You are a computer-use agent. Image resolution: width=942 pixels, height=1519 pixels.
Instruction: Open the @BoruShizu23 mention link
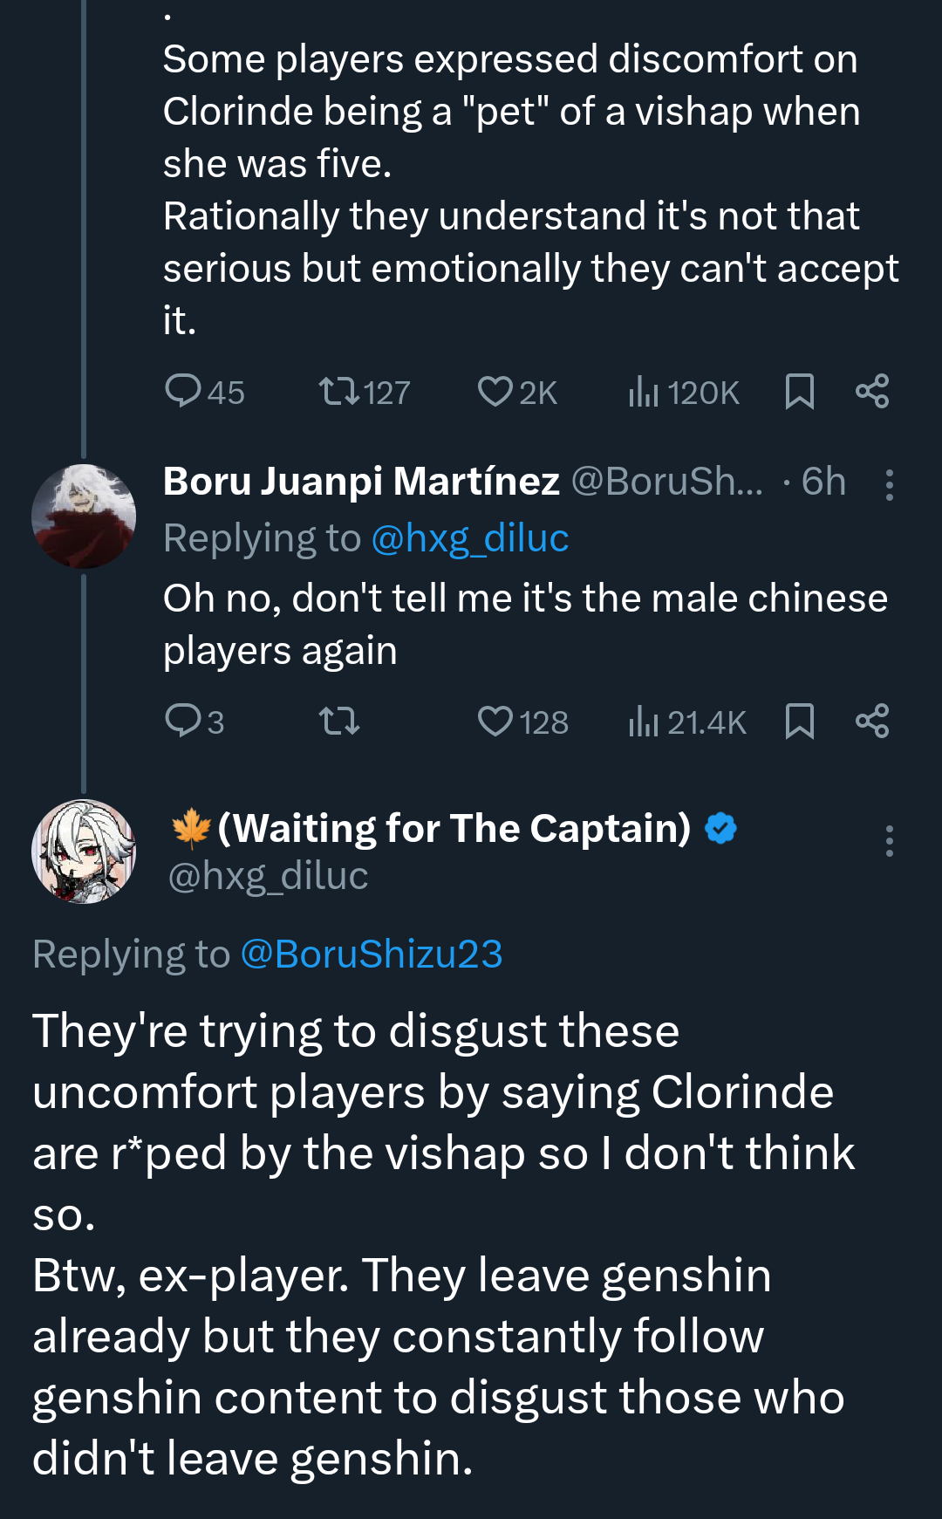pyautogui.click(x=371, y=954)
